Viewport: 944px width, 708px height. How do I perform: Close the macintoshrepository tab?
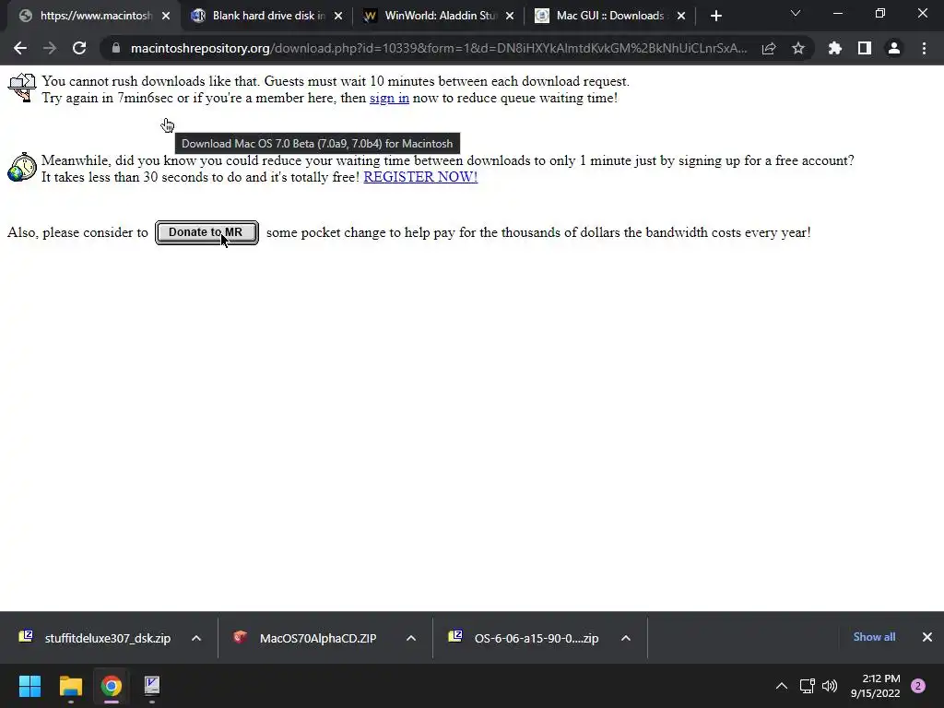point(166,16)
